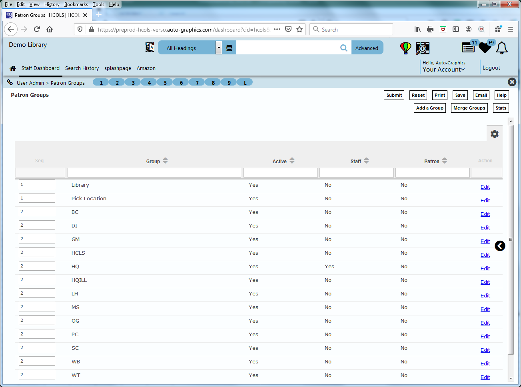Open the File menu
This screenshot has height=387, width=521.
pos(8,4)
